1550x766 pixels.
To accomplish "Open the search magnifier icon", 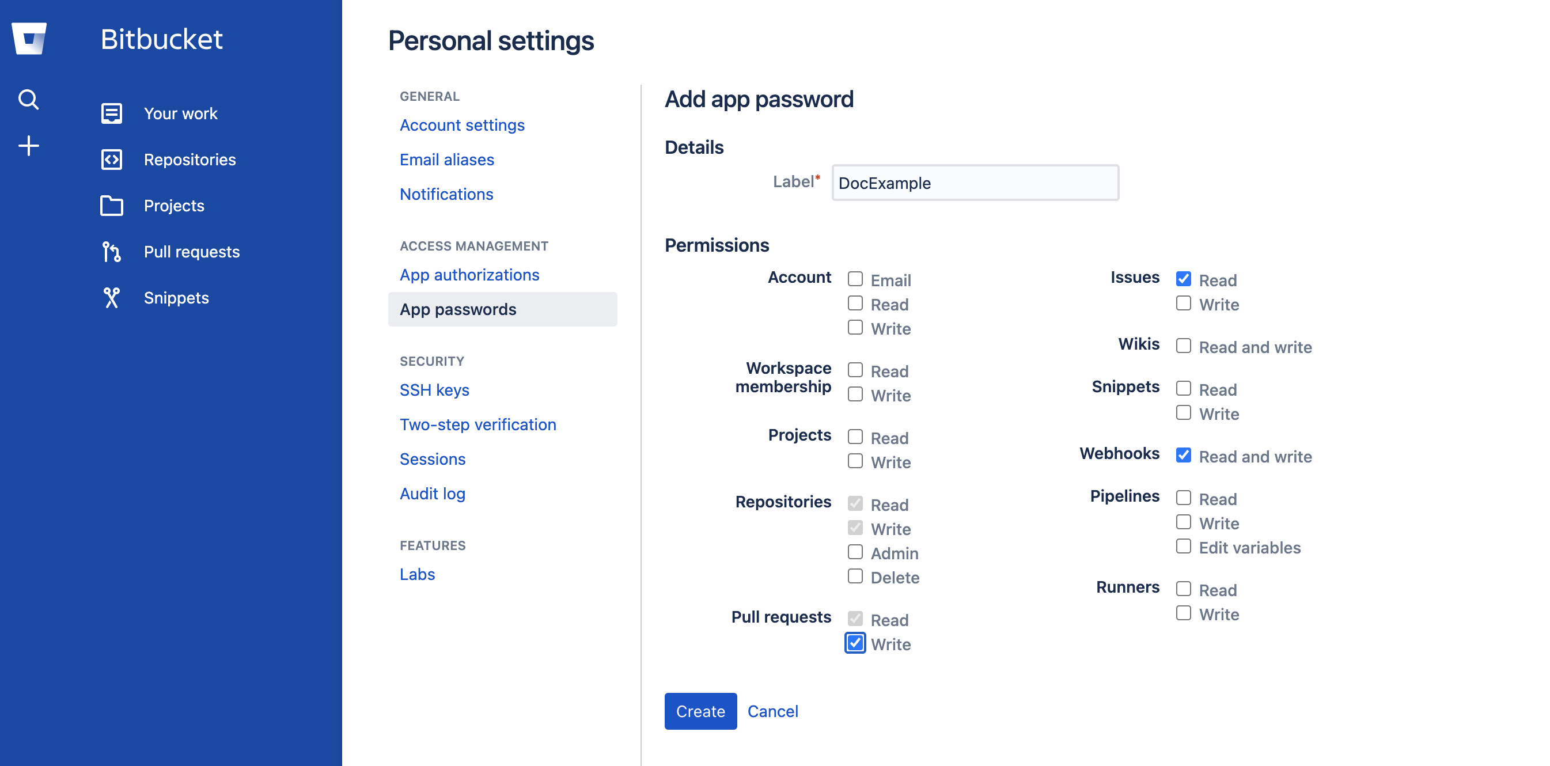I will [x=28, y=99].
